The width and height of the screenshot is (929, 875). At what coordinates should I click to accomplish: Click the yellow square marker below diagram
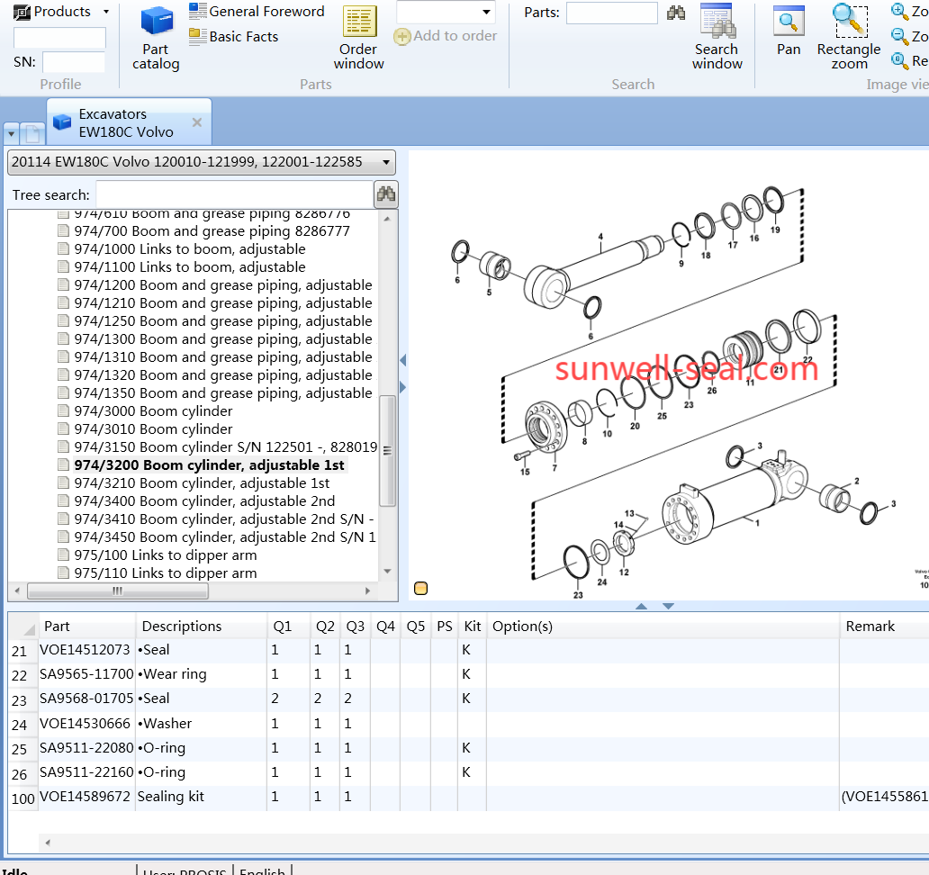click(x=420, y=589)
